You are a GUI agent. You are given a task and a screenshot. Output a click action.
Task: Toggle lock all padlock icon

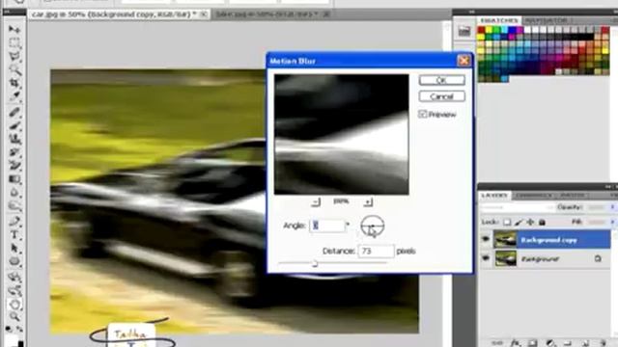543,223
